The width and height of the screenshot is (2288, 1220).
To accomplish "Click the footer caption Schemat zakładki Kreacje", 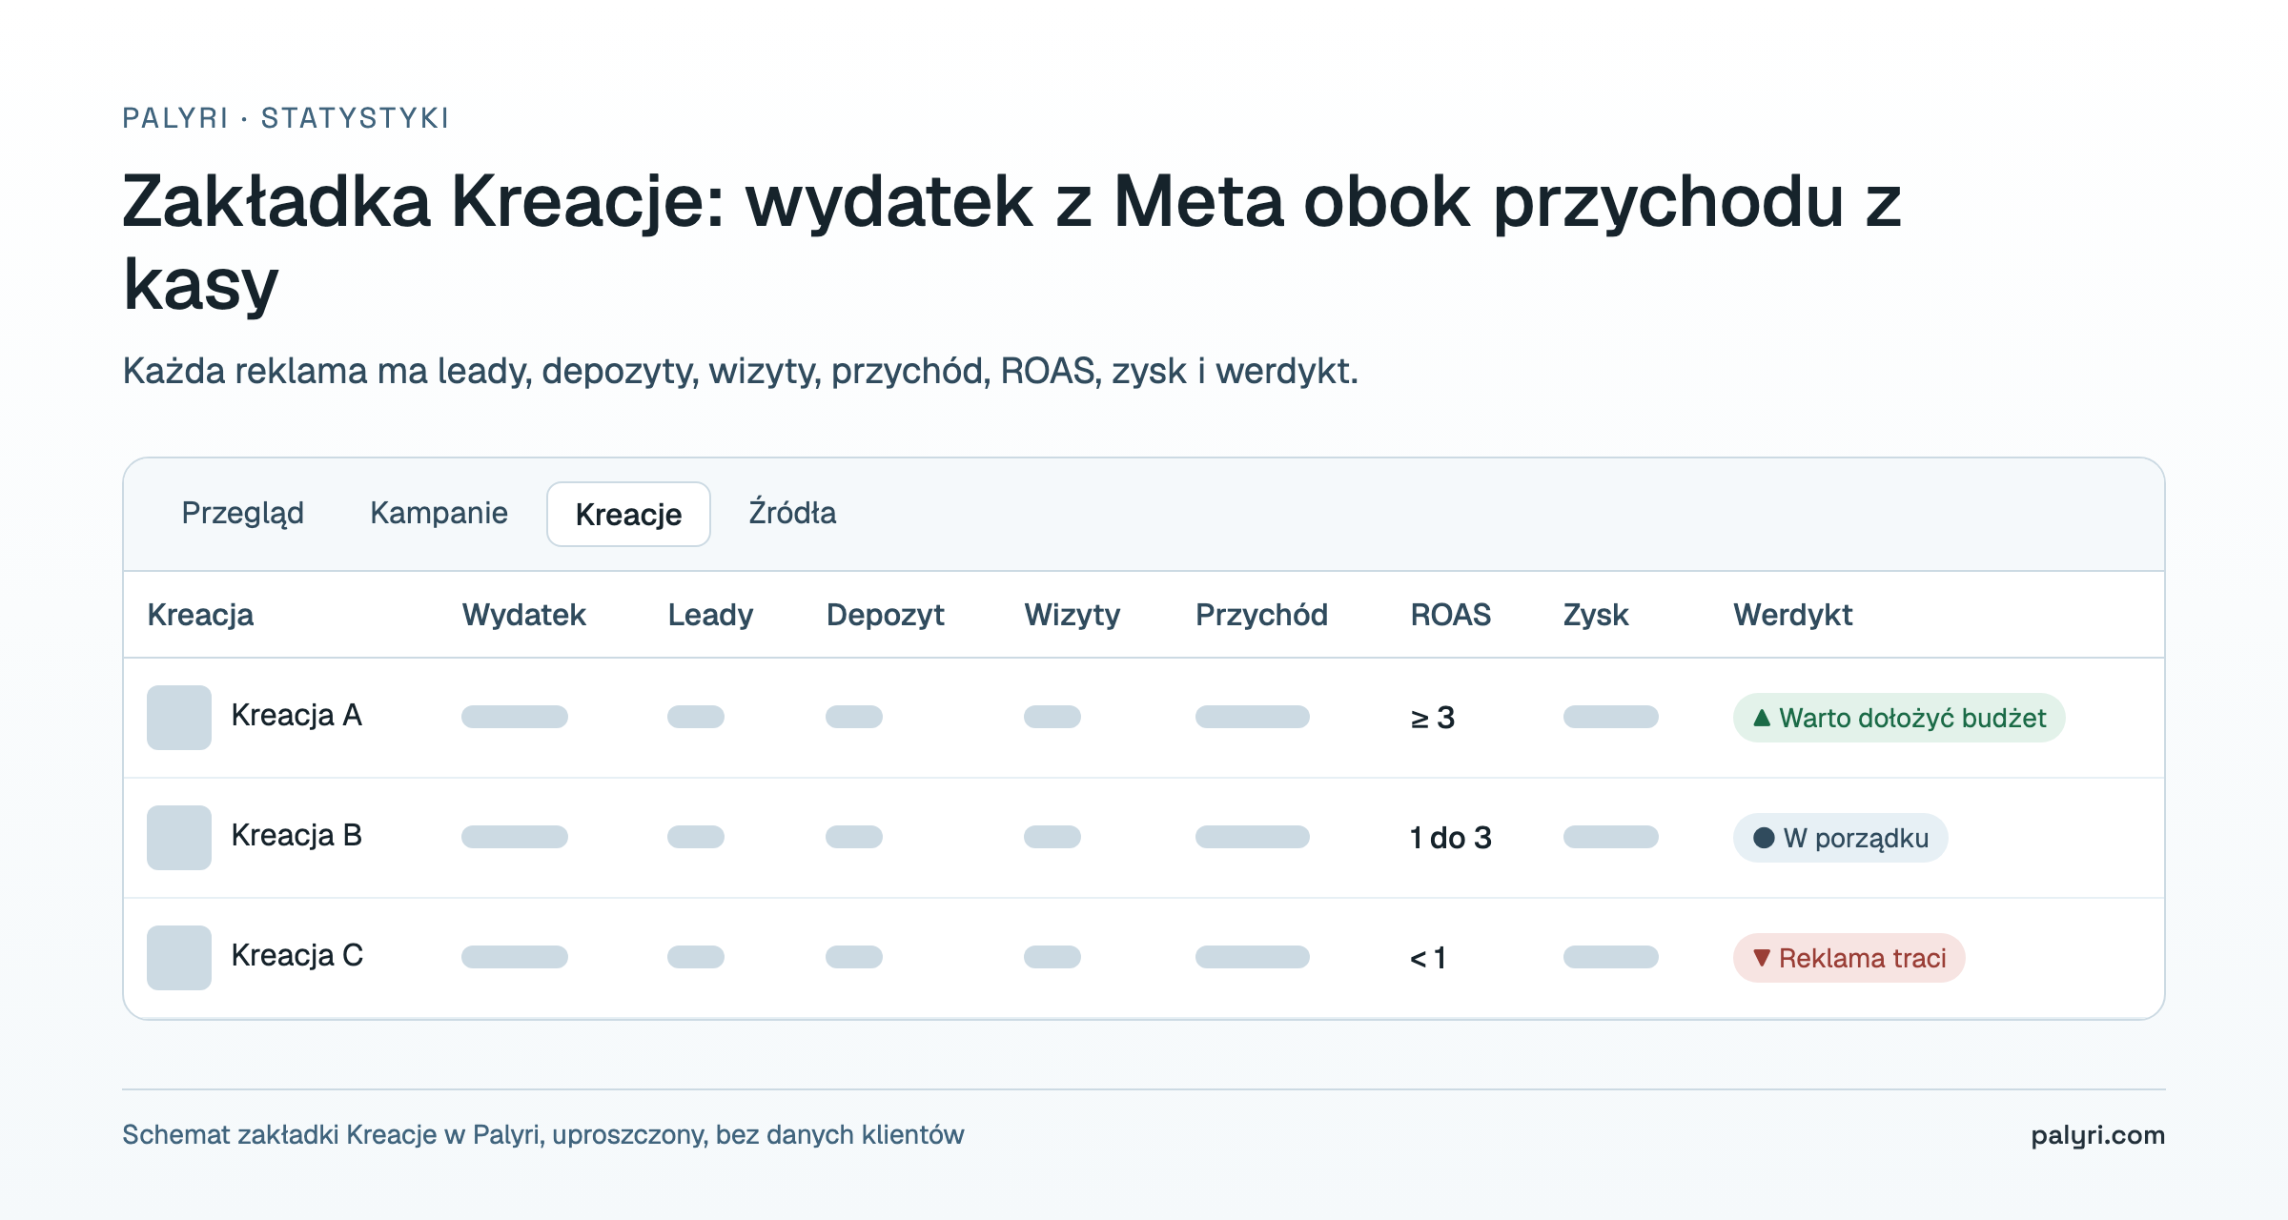I will (x=543, y=1135).
